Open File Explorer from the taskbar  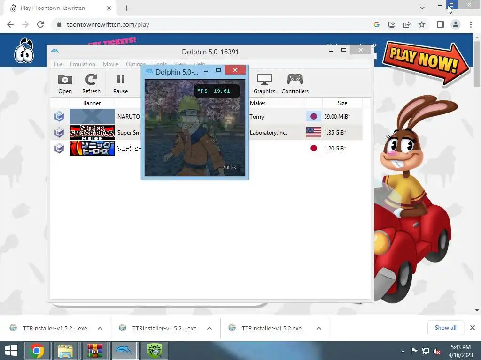pos(65,351)
